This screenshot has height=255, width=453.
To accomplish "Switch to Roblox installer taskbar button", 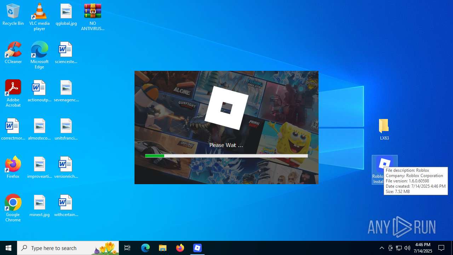I will [197, 248].
